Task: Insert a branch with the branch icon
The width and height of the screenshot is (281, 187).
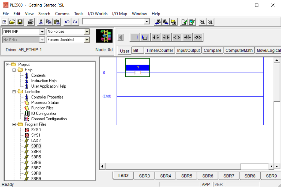Action: [x=145, y=37]
